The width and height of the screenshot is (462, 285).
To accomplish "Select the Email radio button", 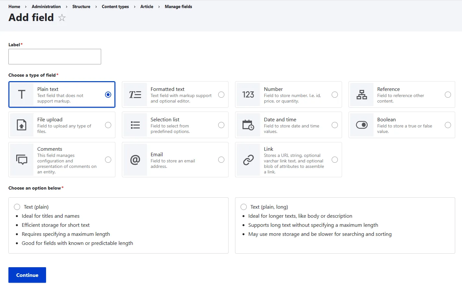I will pos(221,159).
